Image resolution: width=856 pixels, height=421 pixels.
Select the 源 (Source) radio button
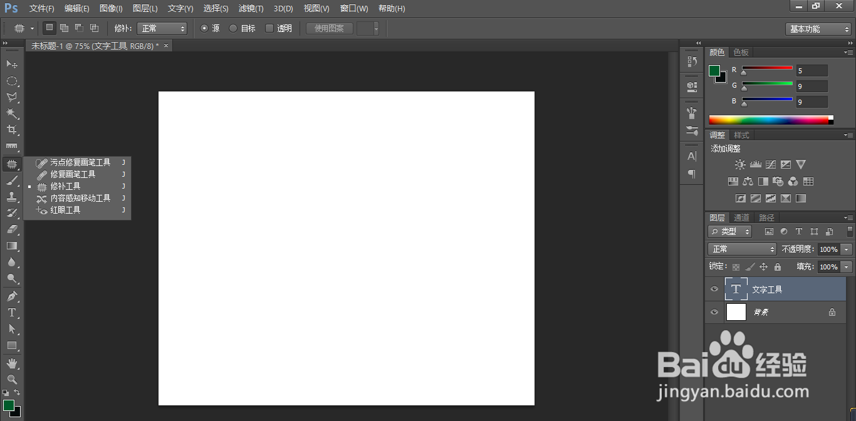204,28
